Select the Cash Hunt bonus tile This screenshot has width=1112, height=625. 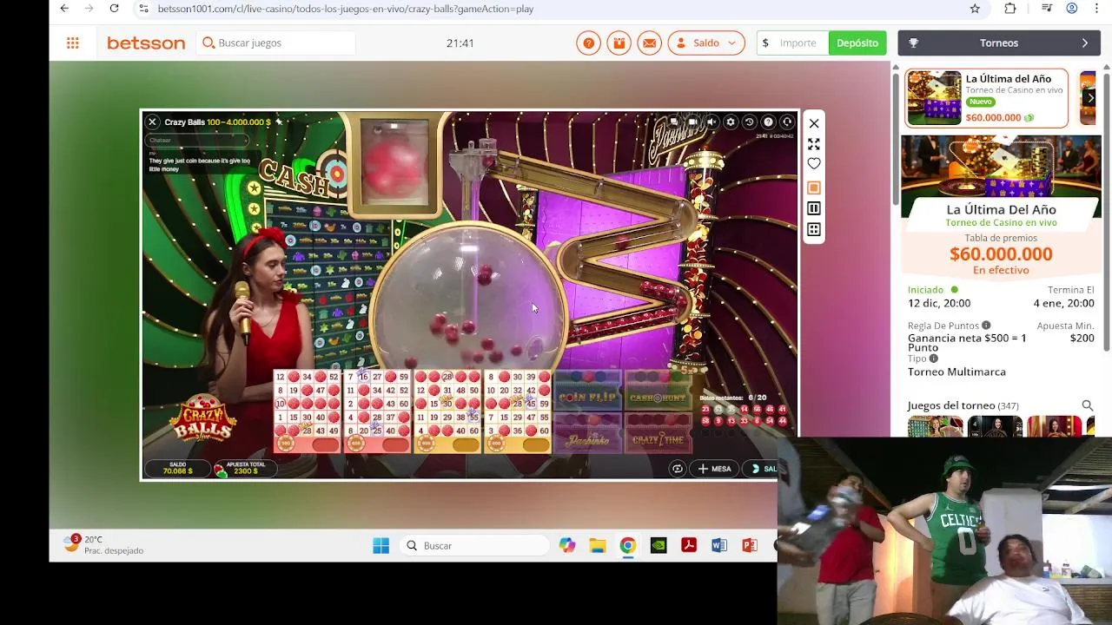click(x=659, y=391)
